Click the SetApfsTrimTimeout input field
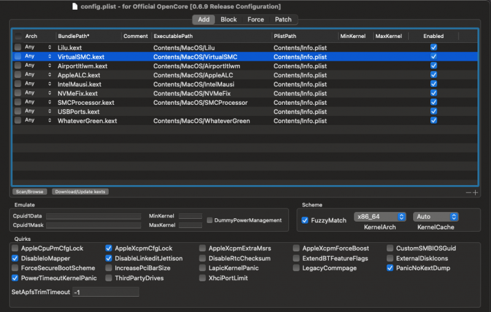Image resolution: width=491 pixels, height=312 pixels. click(x=105, y=292)
